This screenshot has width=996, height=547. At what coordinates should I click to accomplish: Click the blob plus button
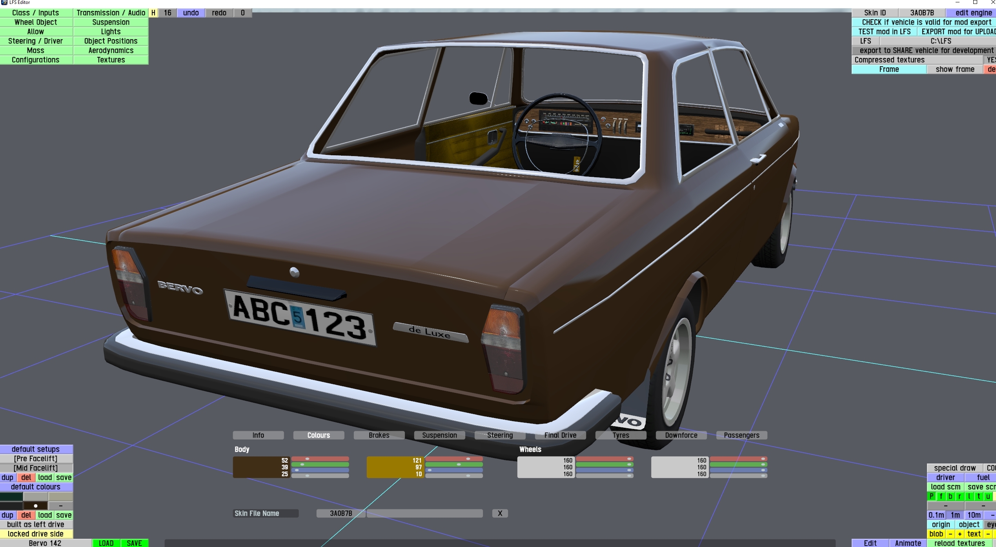click(960, 534)
